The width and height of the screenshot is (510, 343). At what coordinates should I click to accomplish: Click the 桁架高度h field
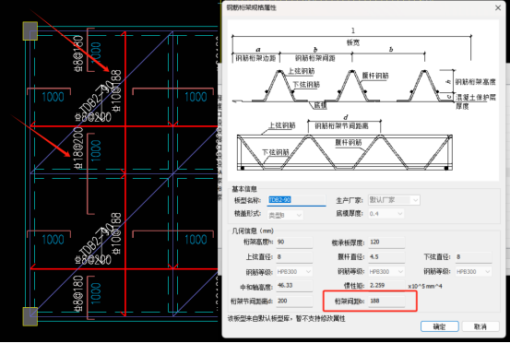click(x=294, y=242)
